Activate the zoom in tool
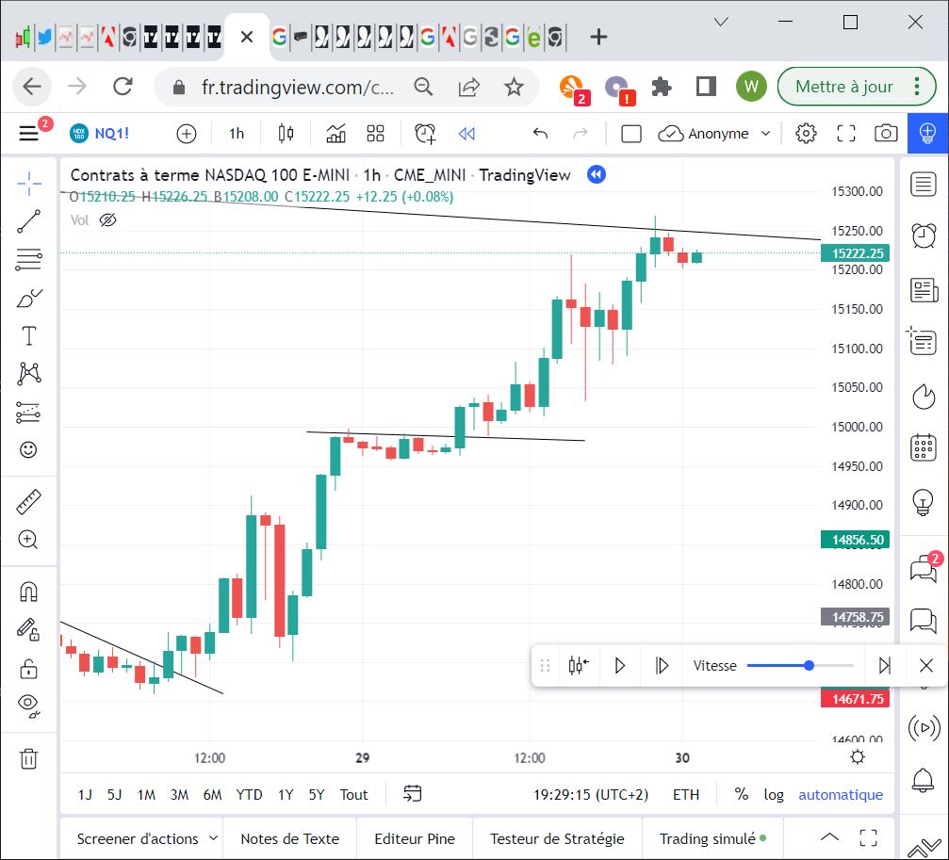 (28, 540)
